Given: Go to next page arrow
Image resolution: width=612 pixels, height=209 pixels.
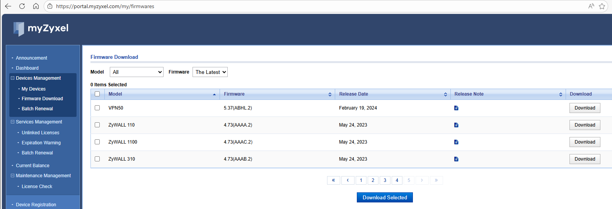Looking at the screenshot, I should pyautogui.click(x=422, y=180).
